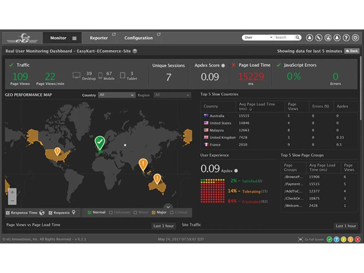The image size is (364, 273).
Task: Uncheck the Normal status checkbox
Action: [89, 213]
